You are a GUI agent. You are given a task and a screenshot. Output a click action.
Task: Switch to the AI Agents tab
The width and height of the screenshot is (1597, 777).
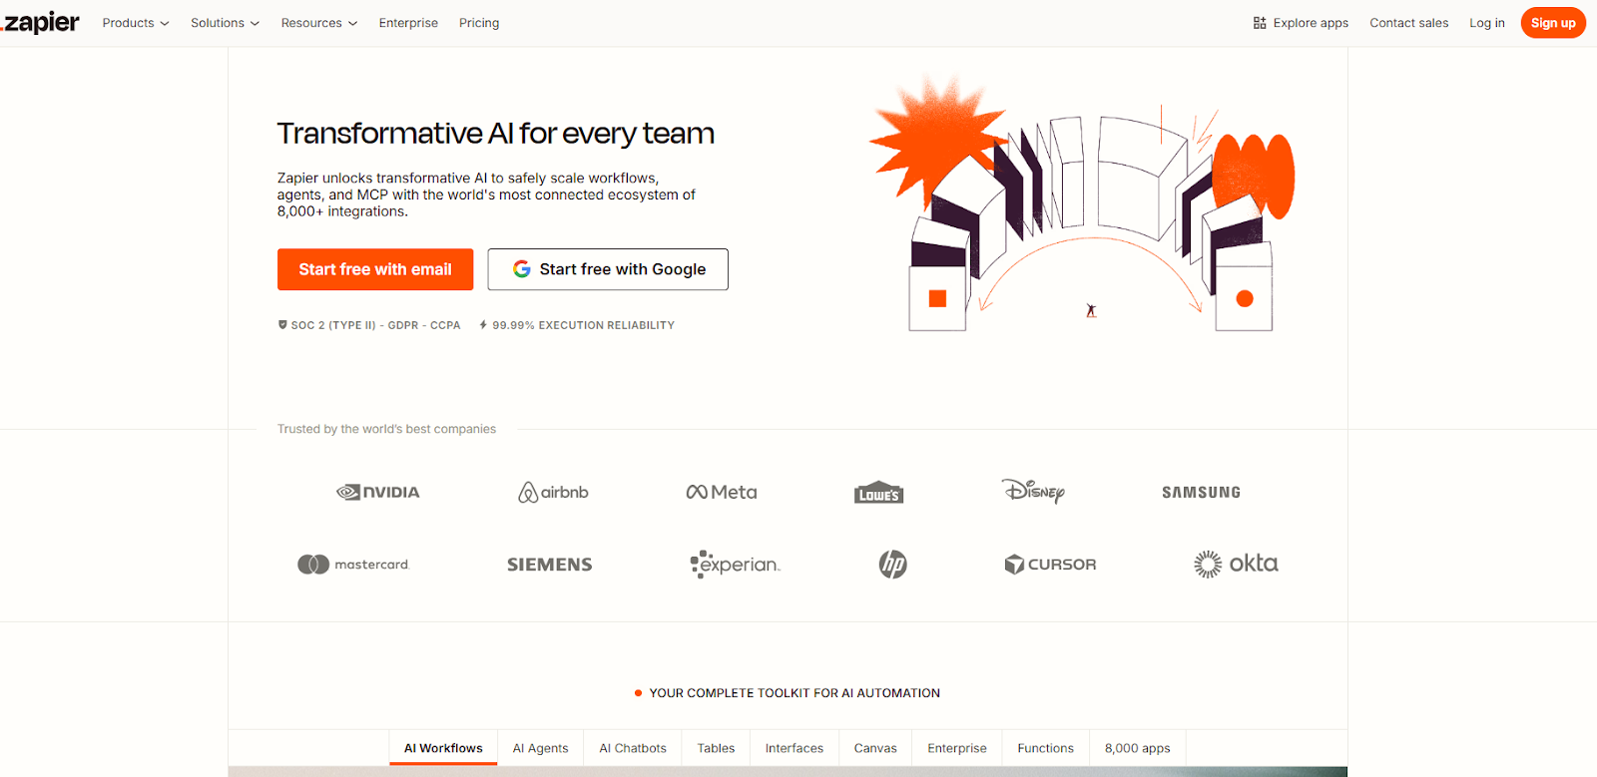point(540,748)
